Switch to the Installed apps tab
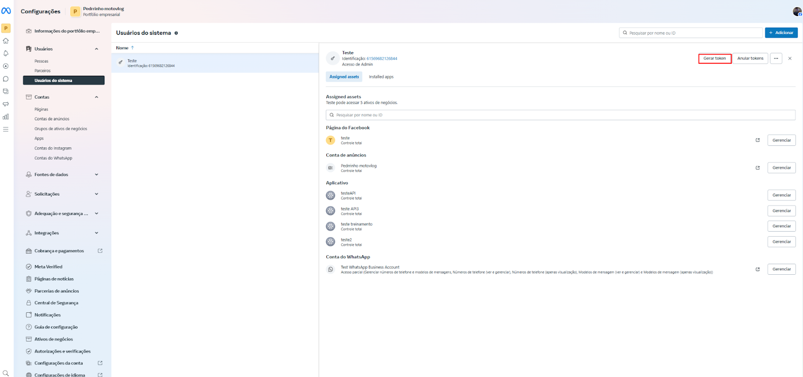 (x=381, y=77)
